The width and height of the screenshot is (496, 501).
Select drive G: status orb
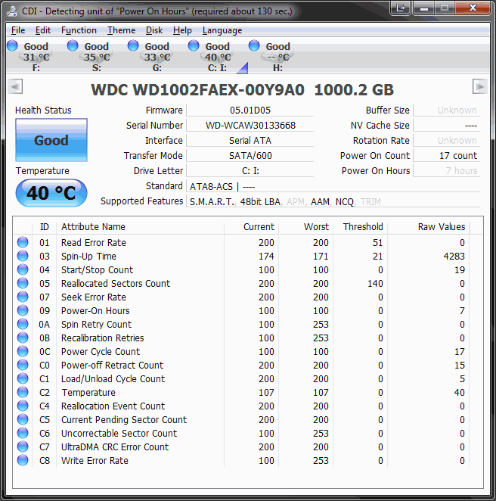(x=133, y=45)
